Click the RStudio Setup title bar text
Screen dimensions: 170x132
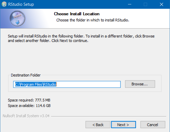coord(21,4)
